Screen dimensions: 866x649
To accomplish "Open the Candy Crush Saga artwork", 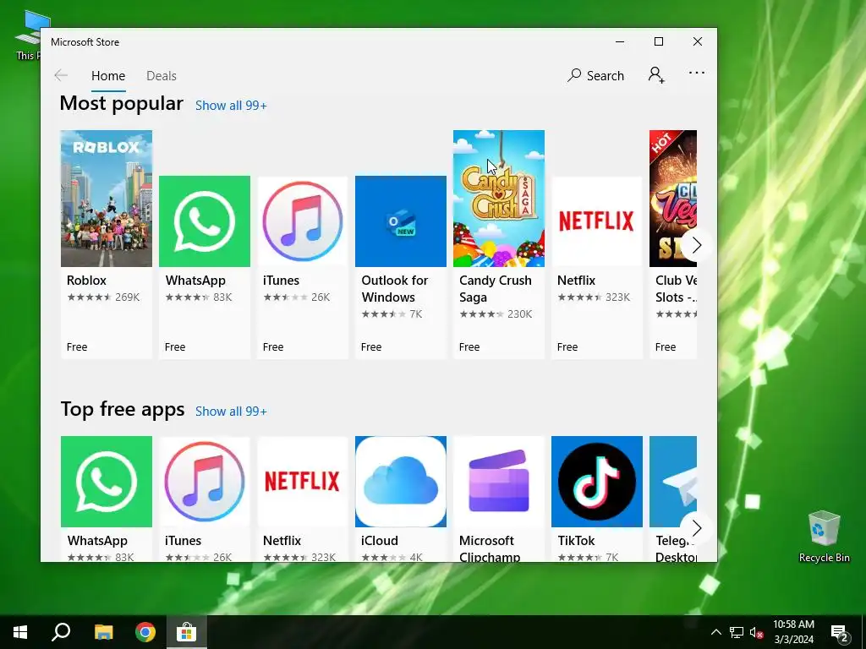I will click(499, 199).
